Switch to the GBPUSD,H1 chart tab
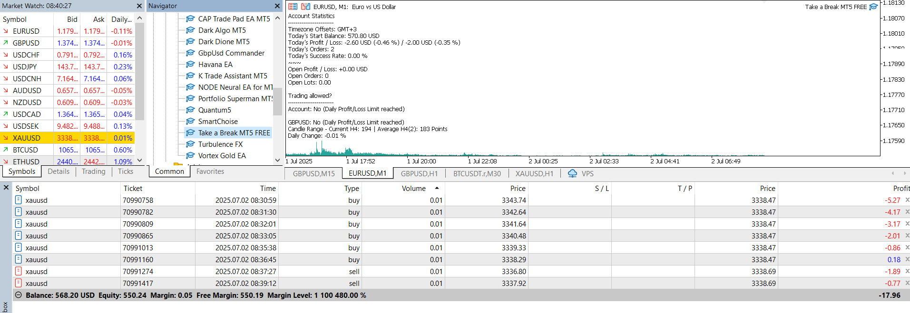 click(x=419, y=173)
